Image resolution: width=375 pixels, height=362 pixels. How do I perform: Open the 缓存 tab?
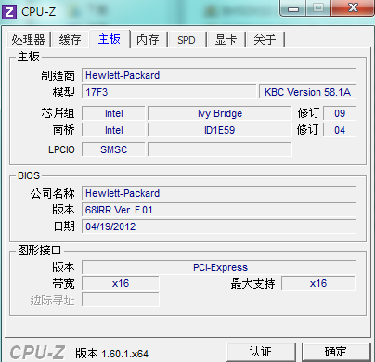tap(71, 40)
